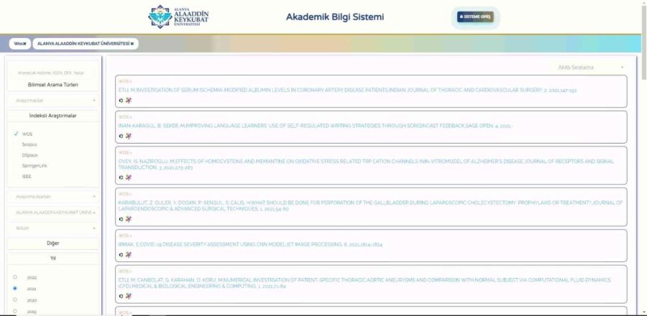The width and height of the screenshot is (647, 316).
Task: Enable the Scopus index checkbox
Action: [x=16, y=144]
